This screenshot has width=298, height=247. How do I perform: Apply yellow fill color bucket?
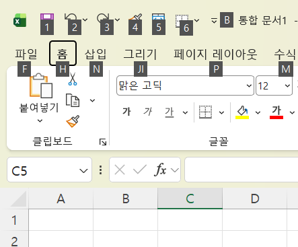[242, 112]
